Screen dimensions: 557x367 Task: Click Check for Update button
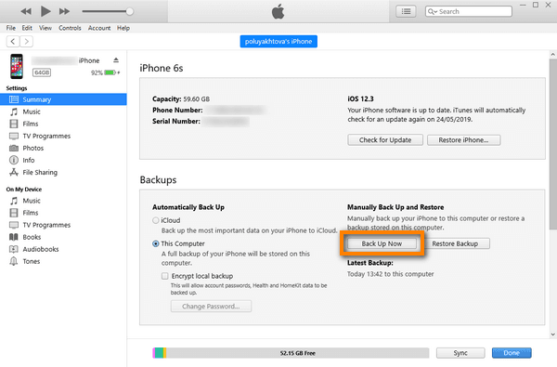tap(385, 140)
